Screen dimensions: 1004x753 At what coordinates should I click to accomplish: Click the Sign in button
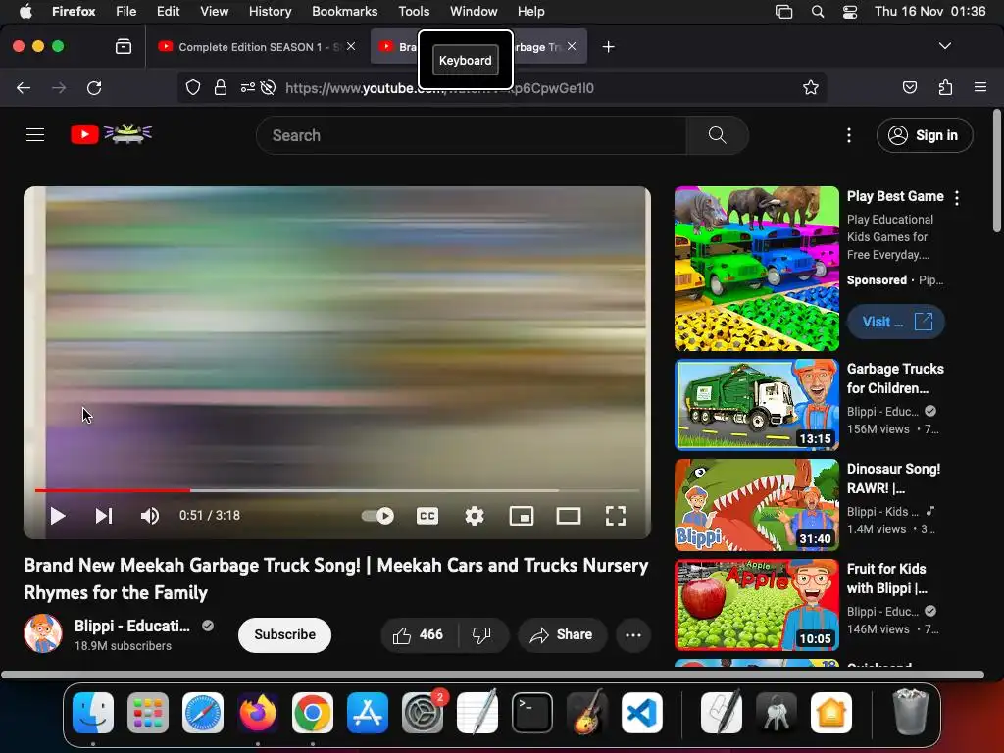point(925,135)
